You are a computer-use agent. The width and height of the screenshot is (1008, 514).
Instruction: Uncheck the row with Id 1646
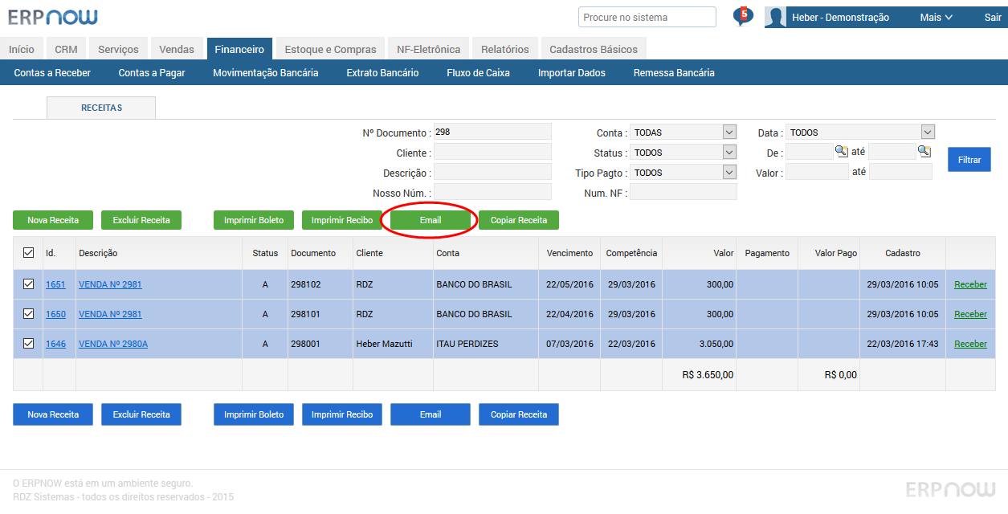click(x=28, y=343)
